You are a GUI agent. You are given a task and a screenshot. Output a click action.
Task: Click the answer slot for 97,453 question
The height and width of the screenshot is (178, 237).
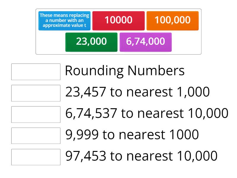coord(36,157)
